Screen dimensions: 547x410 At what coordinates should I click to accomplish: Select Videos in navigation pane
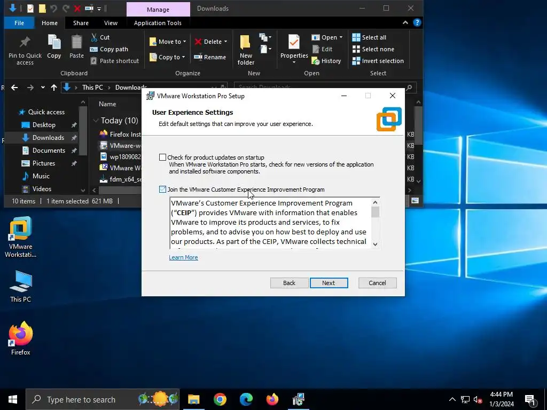click(x=37, y=188)
